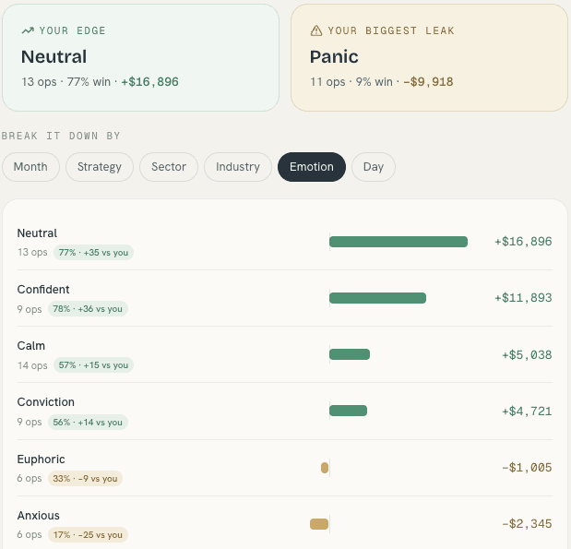Click the '56% · +14 vs you' badge
This screenshot has height=549, width=571.
coord(88,423)
